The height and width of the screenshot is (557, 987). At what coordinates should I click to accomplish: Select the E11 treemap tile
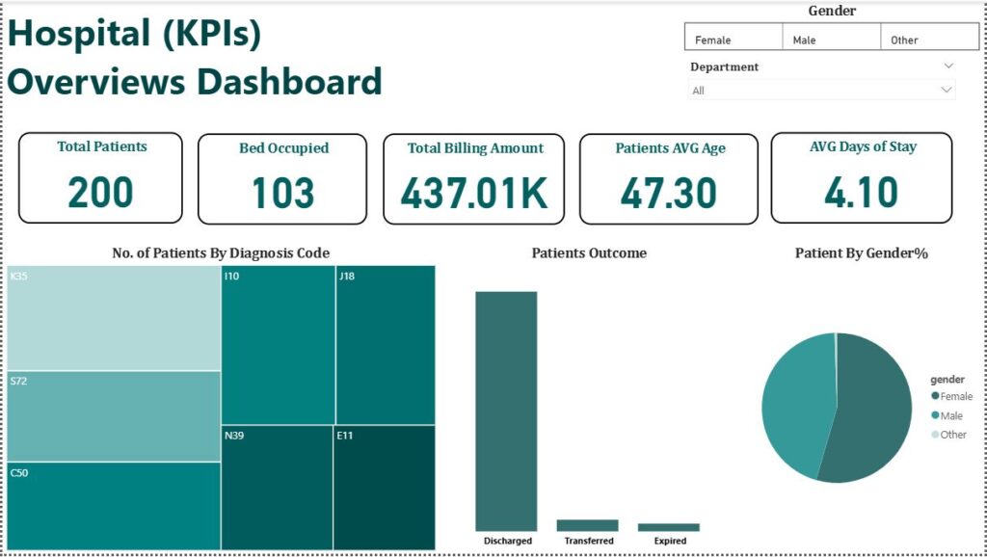click(385, 487)
